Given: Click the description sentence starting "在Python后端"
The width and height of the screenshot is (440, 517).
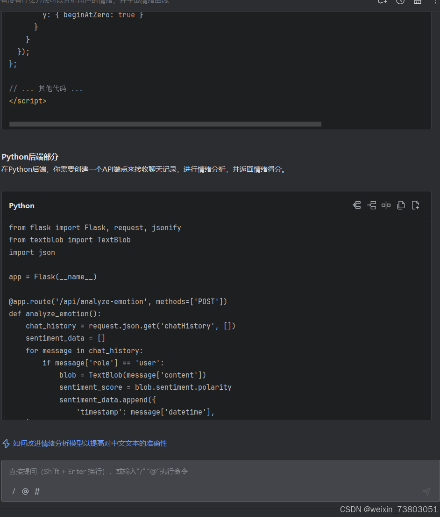Looking at the screenshot, I should (x=145, y=169).
